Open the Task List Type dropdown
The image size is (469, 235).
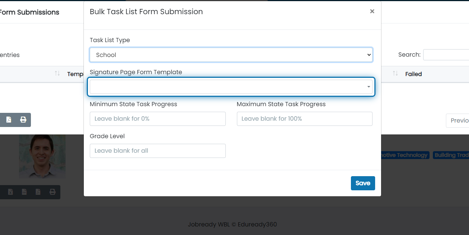[231, 55]
